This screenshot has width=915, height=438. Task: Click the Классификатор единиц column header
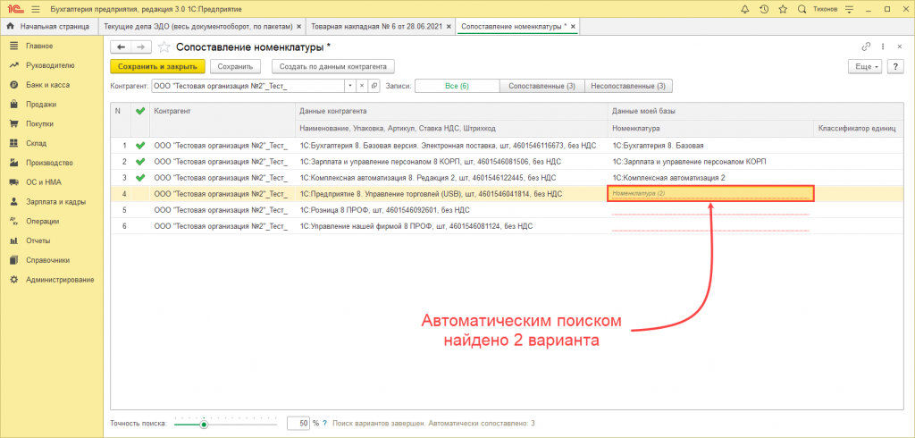pos(857,128)
